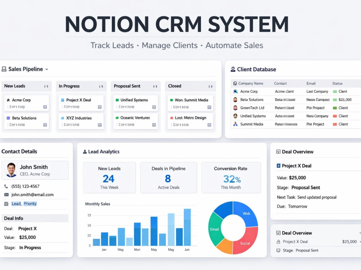
Task: Expand the Sales Pipeline dropdown arrow
Action: (x=47, y=70)
